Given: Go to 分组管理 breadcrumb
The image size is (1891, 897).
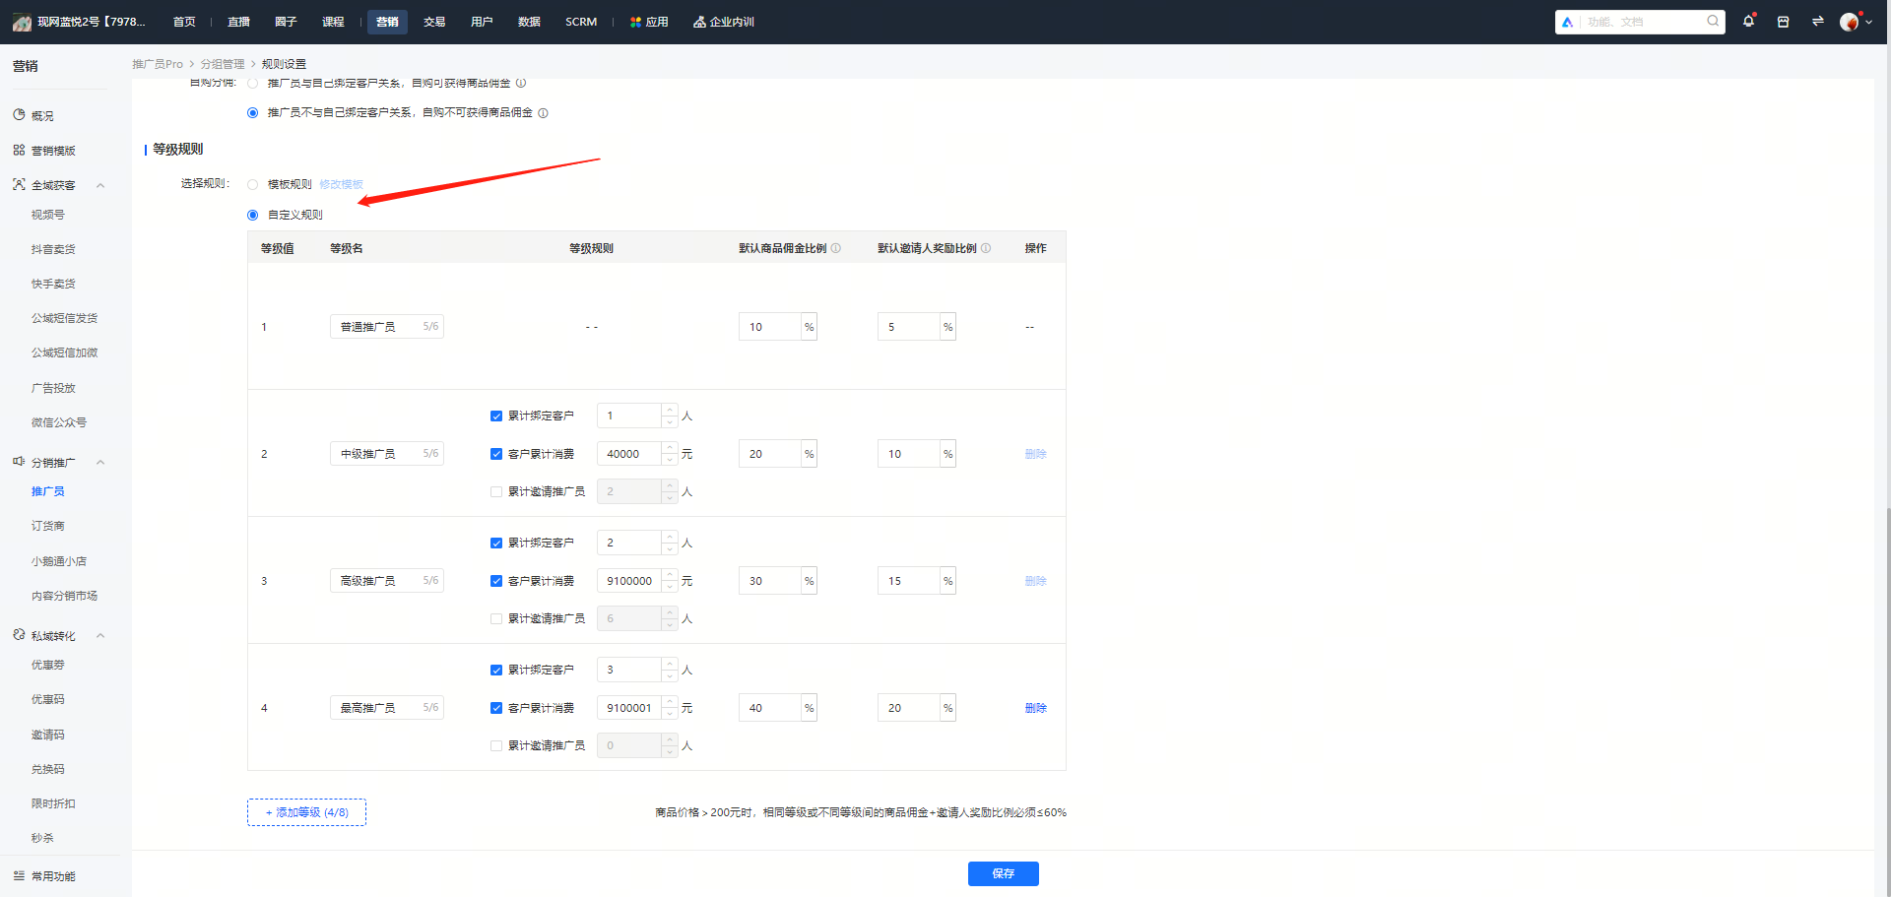Looking at the screenshot, I should click(223, 64).
